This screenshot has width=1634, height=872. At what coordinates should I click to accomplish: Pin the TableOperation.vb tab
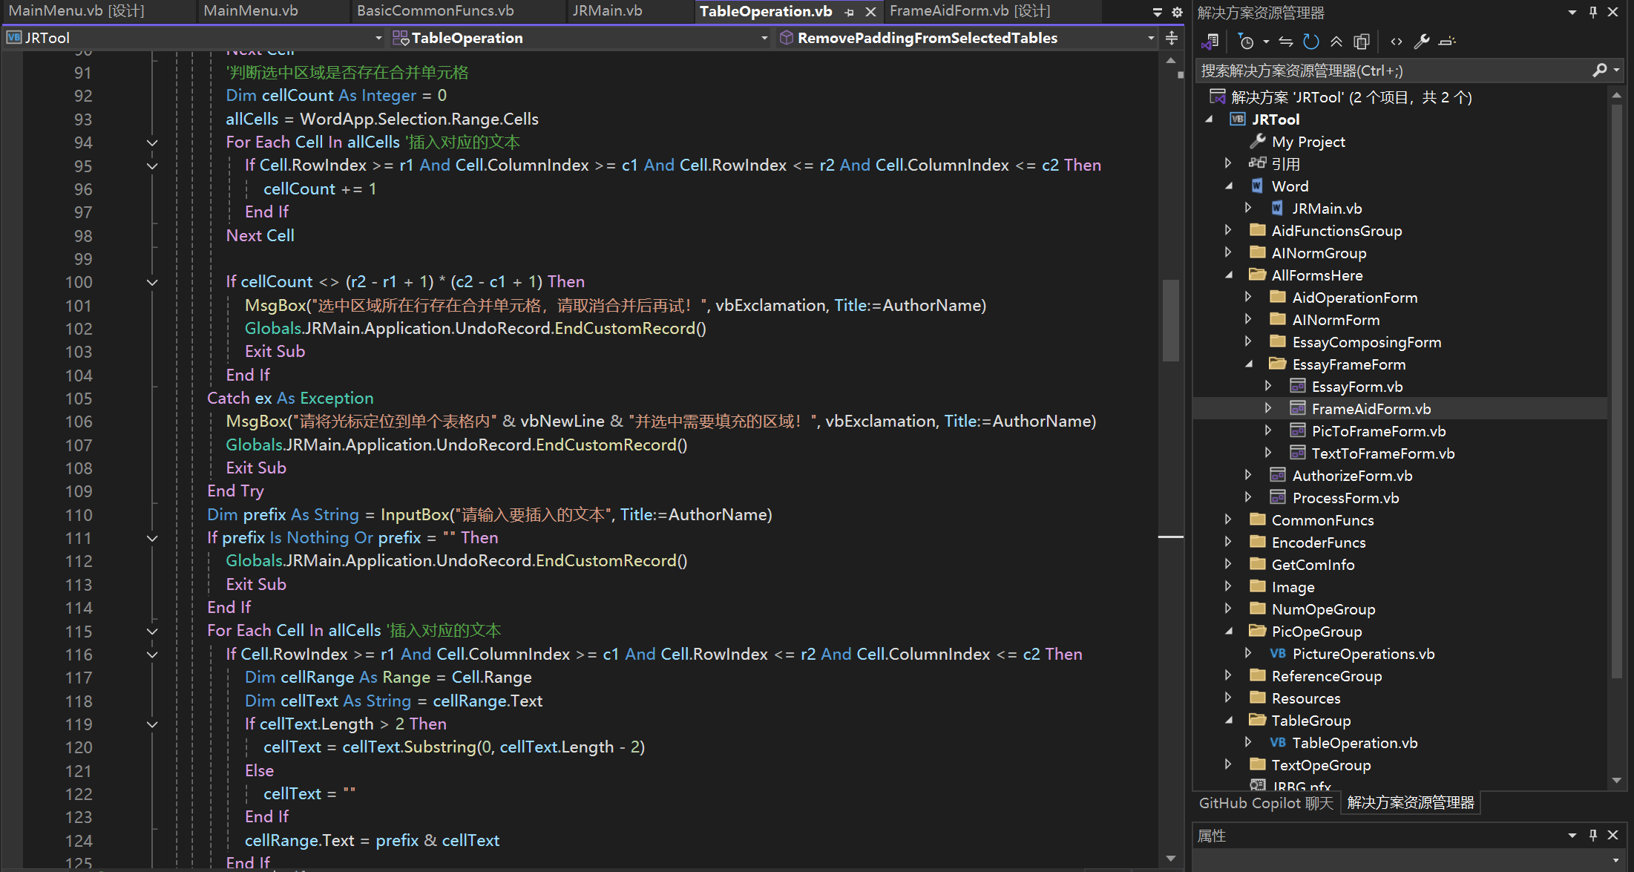[x=850, y=12]
